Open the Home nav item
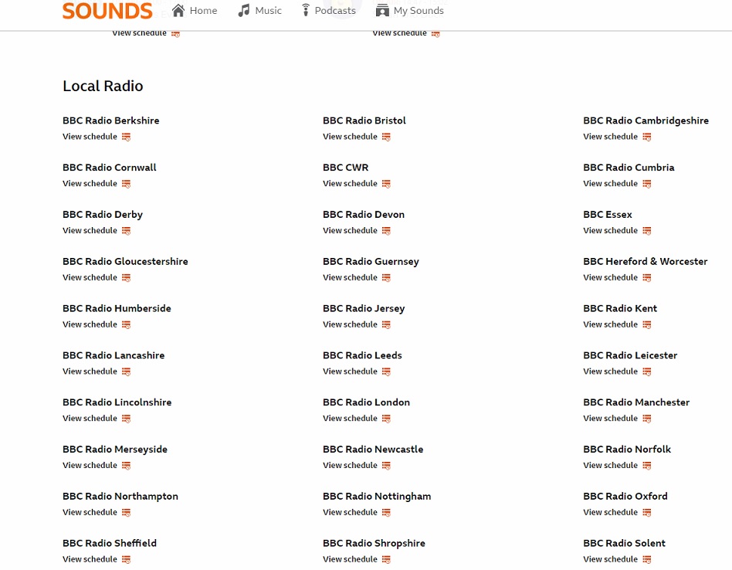This screenshot has height=570, width=732. point(195,10)
